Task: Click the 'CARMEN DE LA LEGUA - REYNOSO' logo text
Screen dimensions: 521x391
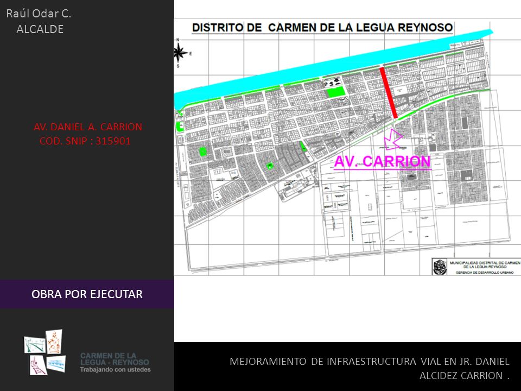Action: pyautogui.click(x=115, y=359)
